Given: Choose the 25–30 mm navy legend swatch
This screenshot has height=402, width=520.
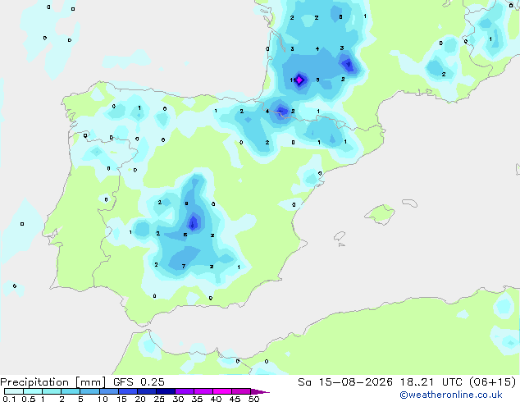Looking at the screenshot, I should tap(165, 391).
